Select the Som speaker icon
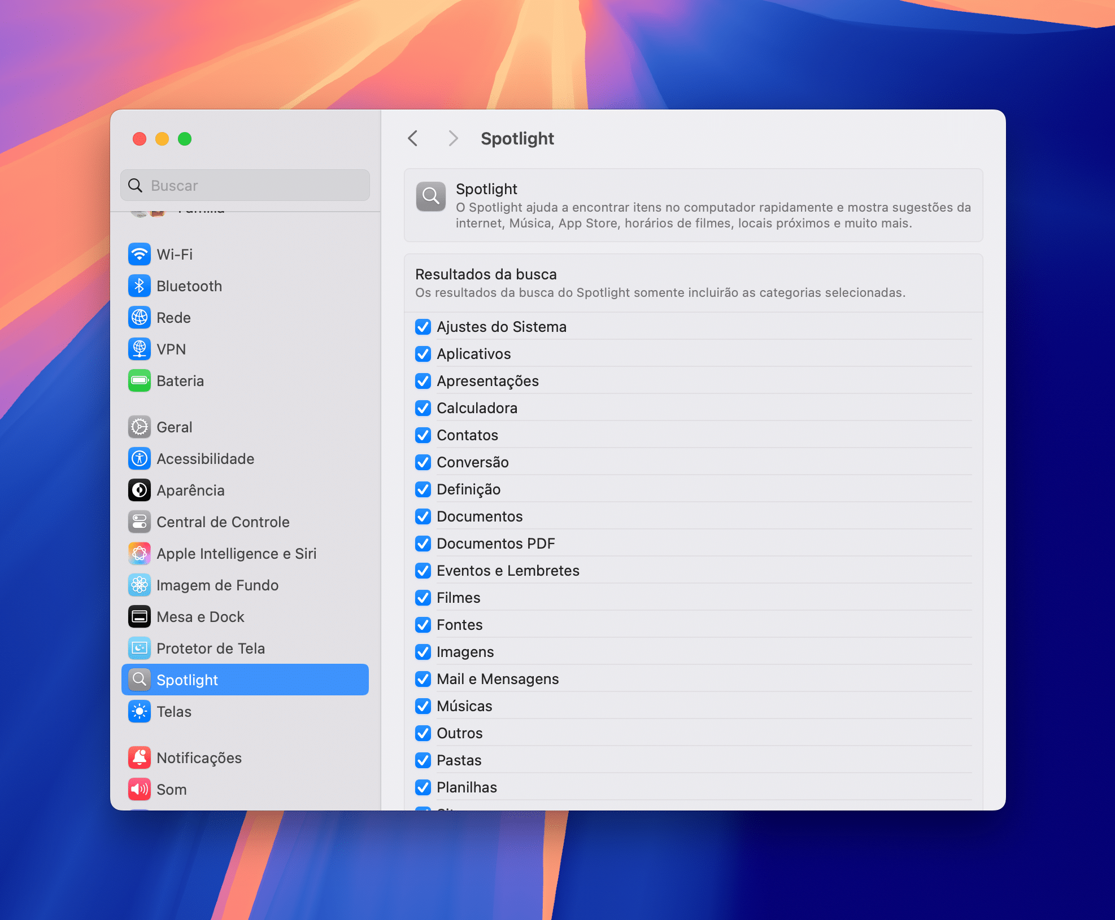Image resolution: width=1115 pixels, height=920 pixels. tap(140, 790)
